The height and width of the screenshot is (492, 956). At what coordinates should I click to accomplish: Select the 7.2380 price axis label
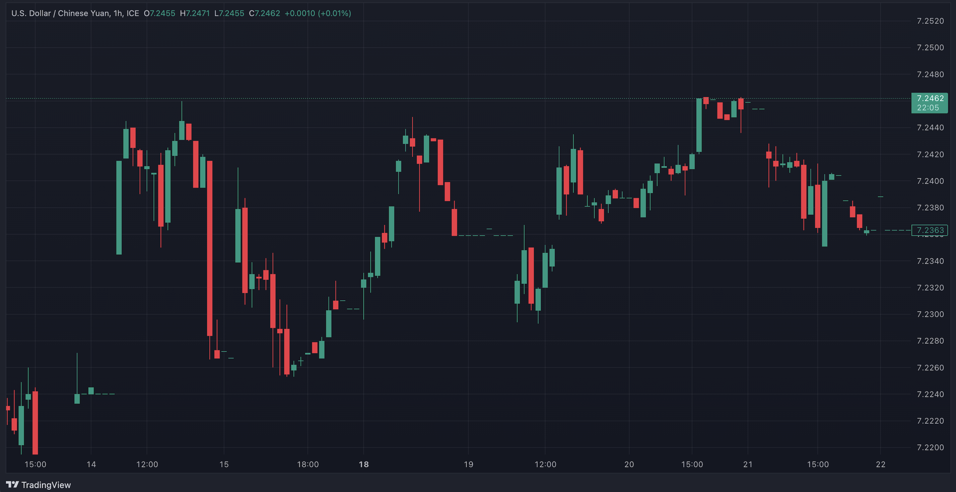(x=930, y=208)
